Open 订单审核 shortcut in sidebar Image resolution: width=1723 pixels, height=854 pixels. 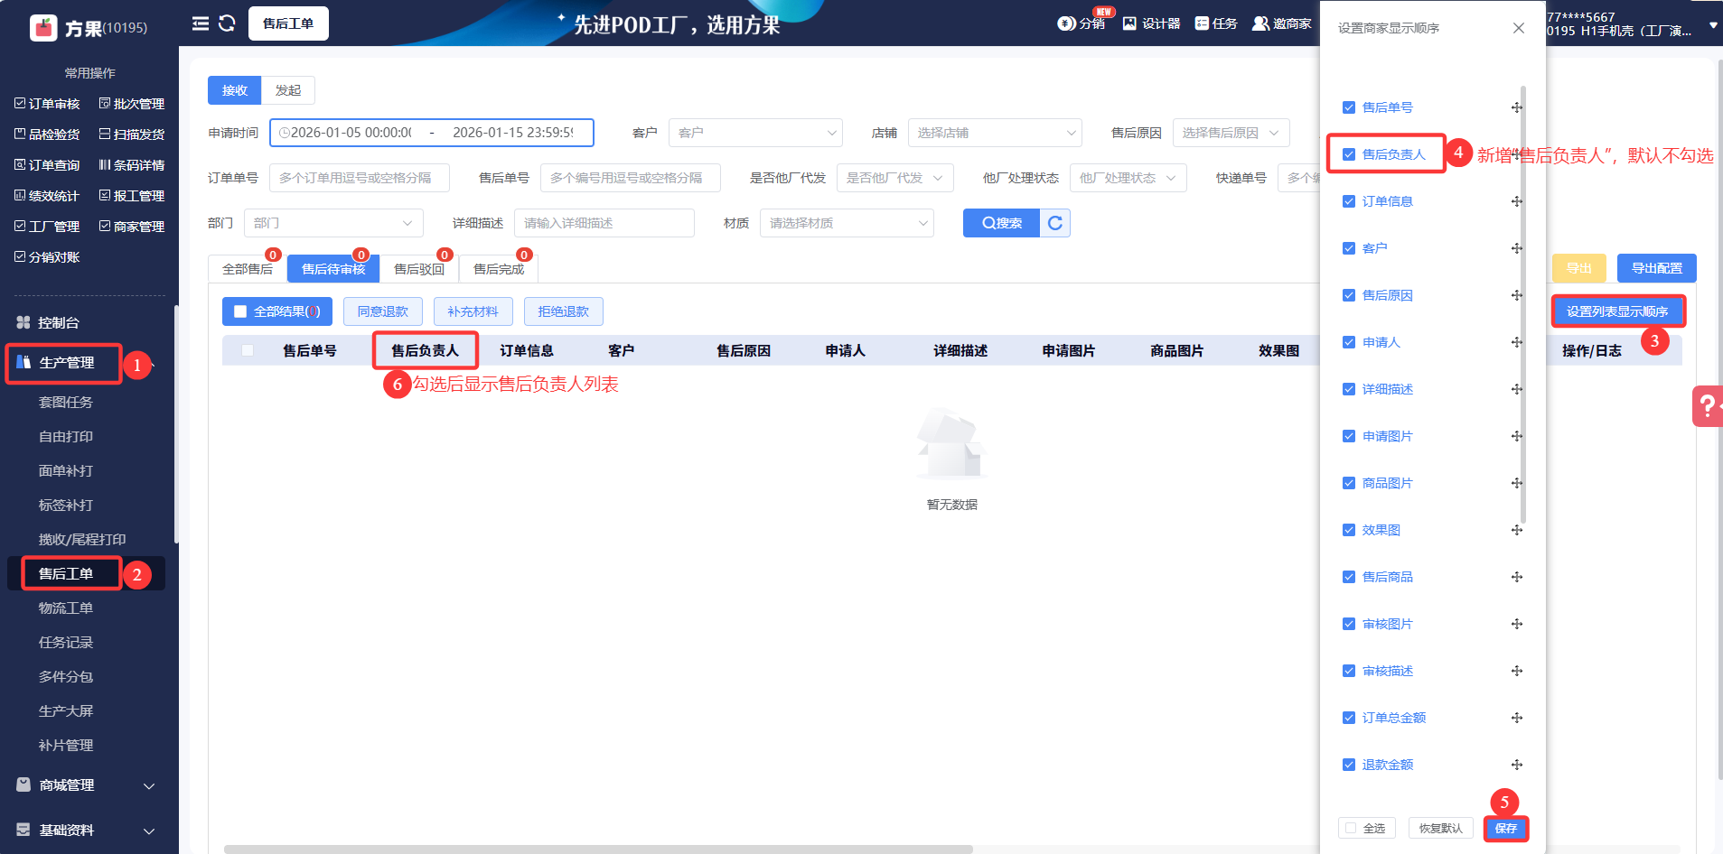click(47, 104)
